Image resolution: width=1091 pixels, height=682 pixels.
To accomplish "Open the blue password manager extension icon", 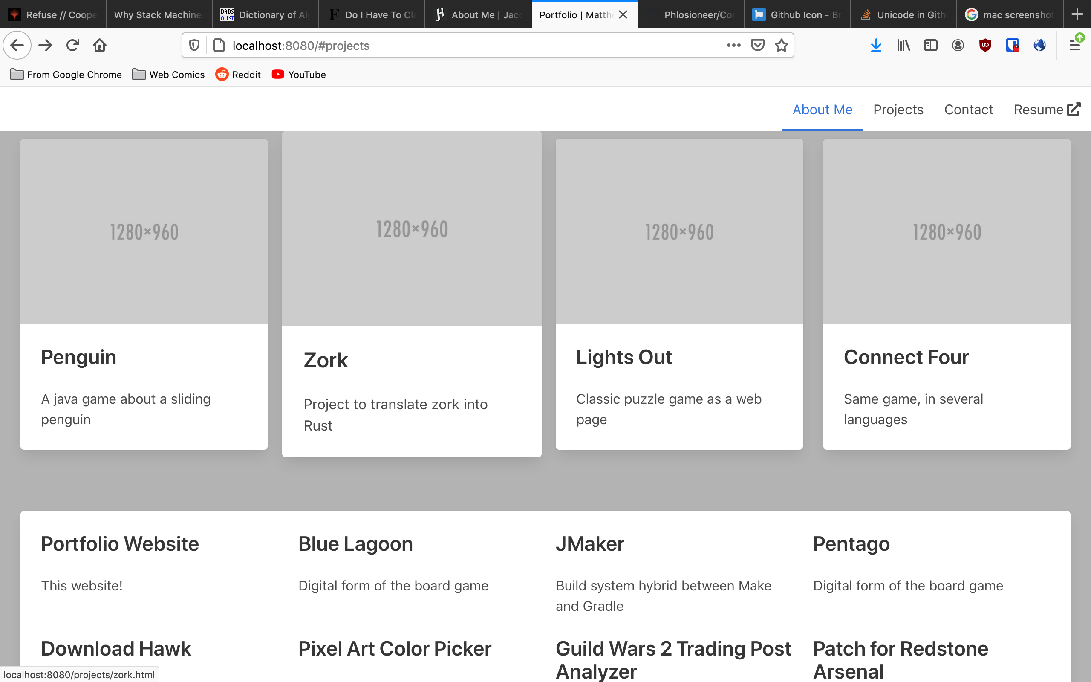I will tap(1013, 45).
